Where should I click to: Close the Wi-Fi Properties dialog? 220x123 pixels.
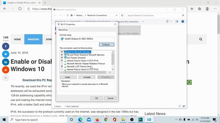115,24
